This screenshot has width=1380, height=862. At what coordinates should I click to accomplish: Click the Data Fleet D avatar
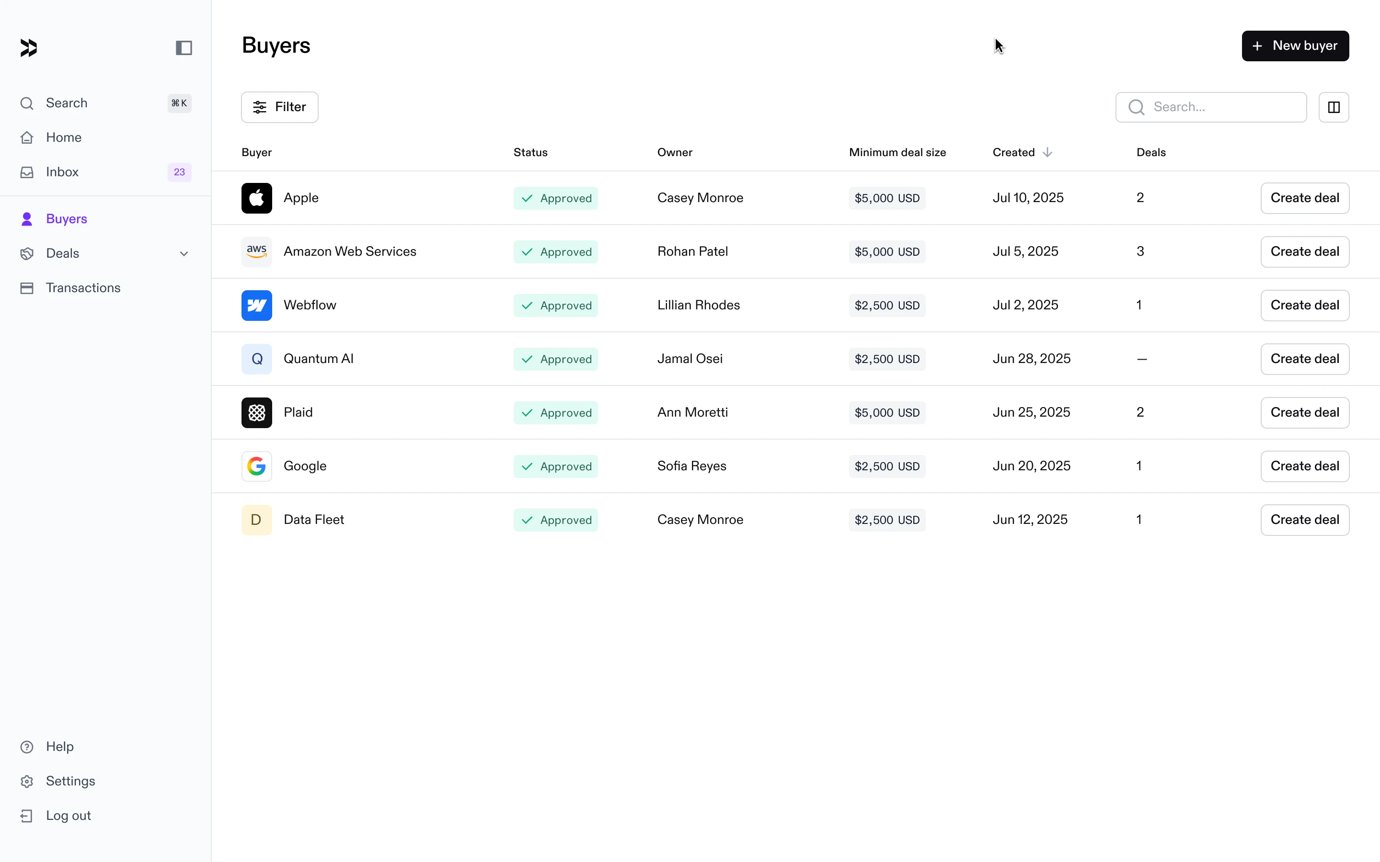[x=257, y=520]
